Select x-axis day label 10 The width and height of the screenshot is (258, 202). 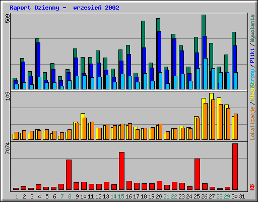(83, 196)
